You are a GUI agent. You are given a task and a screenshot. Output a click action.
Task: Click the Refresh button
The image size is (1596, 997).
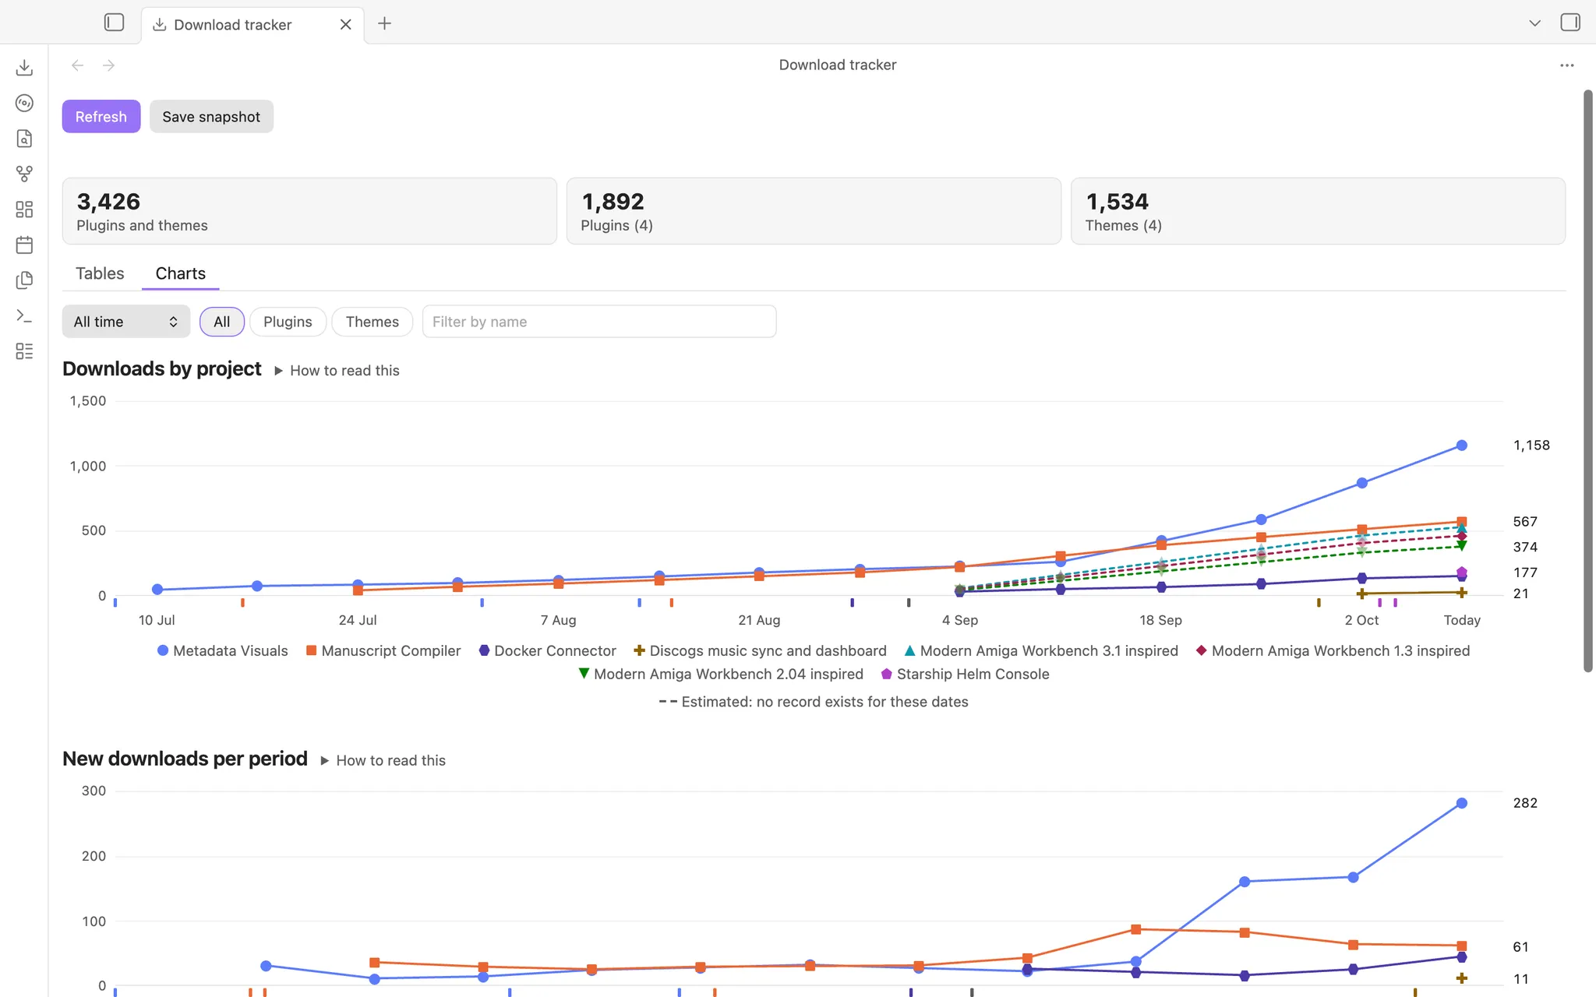[x=101, y=116]
